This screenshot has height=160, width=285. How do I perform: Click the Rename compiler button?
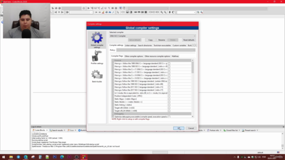pyautogui.click(x=162, y=40)
